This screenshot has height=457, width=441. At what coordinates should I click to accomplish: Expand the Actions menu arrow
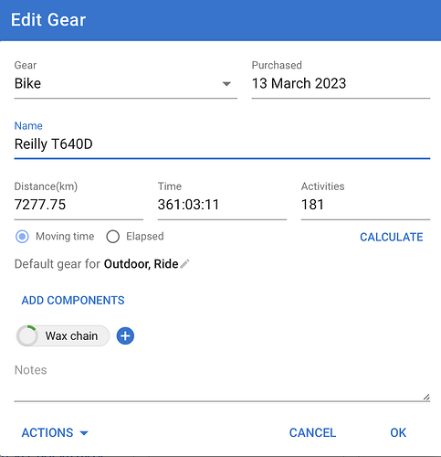click(x=84, y=433)
